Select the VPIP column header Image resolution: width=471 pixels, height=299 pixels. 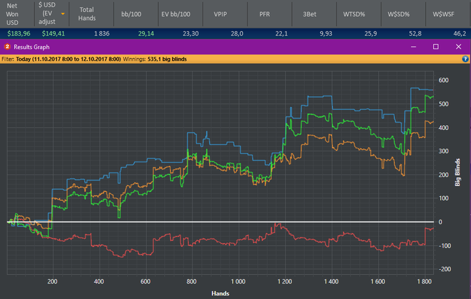pyautogui.click(x=220, y=14)
